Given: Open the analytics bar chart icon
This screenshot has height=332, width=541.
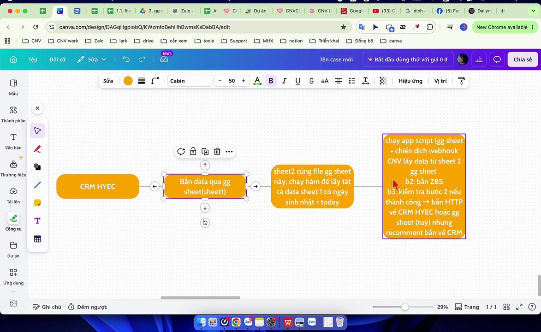Looking at the screenshot, I should click(479, 59).
